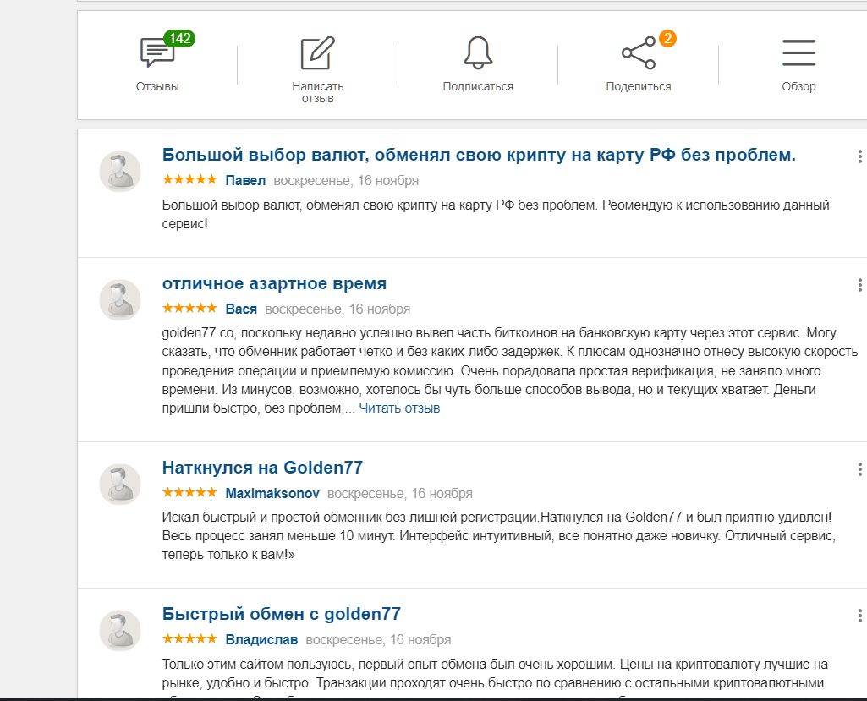
Task: Click Владислав's avatar picture
Action: click(x=120, y=631)
